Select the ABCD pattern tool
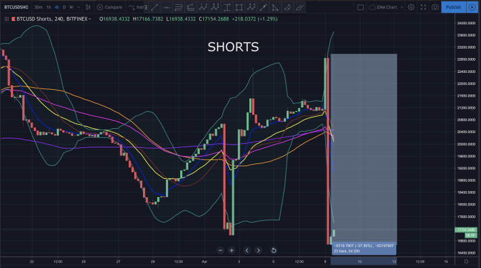The width and height of the screenshot is (481, 268). pos(215,7)
